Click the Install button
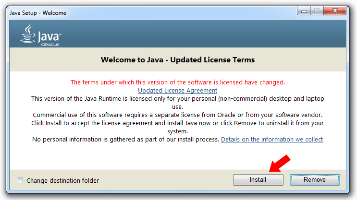 258,180
